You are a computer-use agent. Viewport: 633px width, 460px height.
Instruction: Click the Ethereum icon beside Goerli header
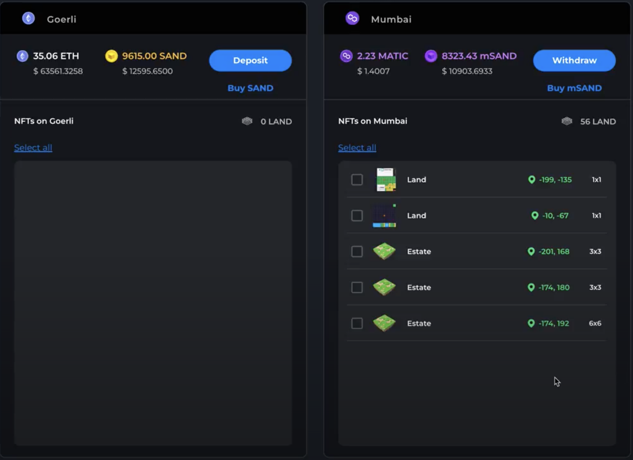(28, 19)
